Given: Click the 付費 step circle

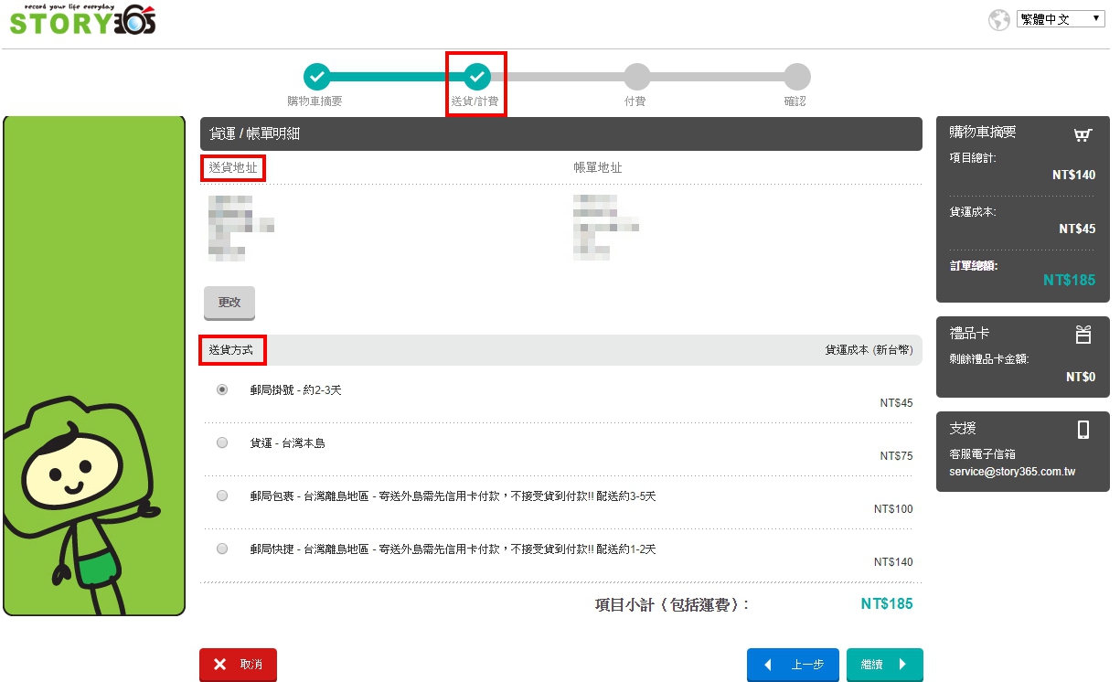Looking at the screenshot, I should click(x=636, y=77).
